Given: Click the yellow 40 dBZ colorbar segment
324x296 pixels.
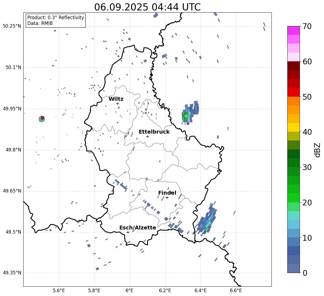Looking at the screenshot, I should tap(293, 127).
